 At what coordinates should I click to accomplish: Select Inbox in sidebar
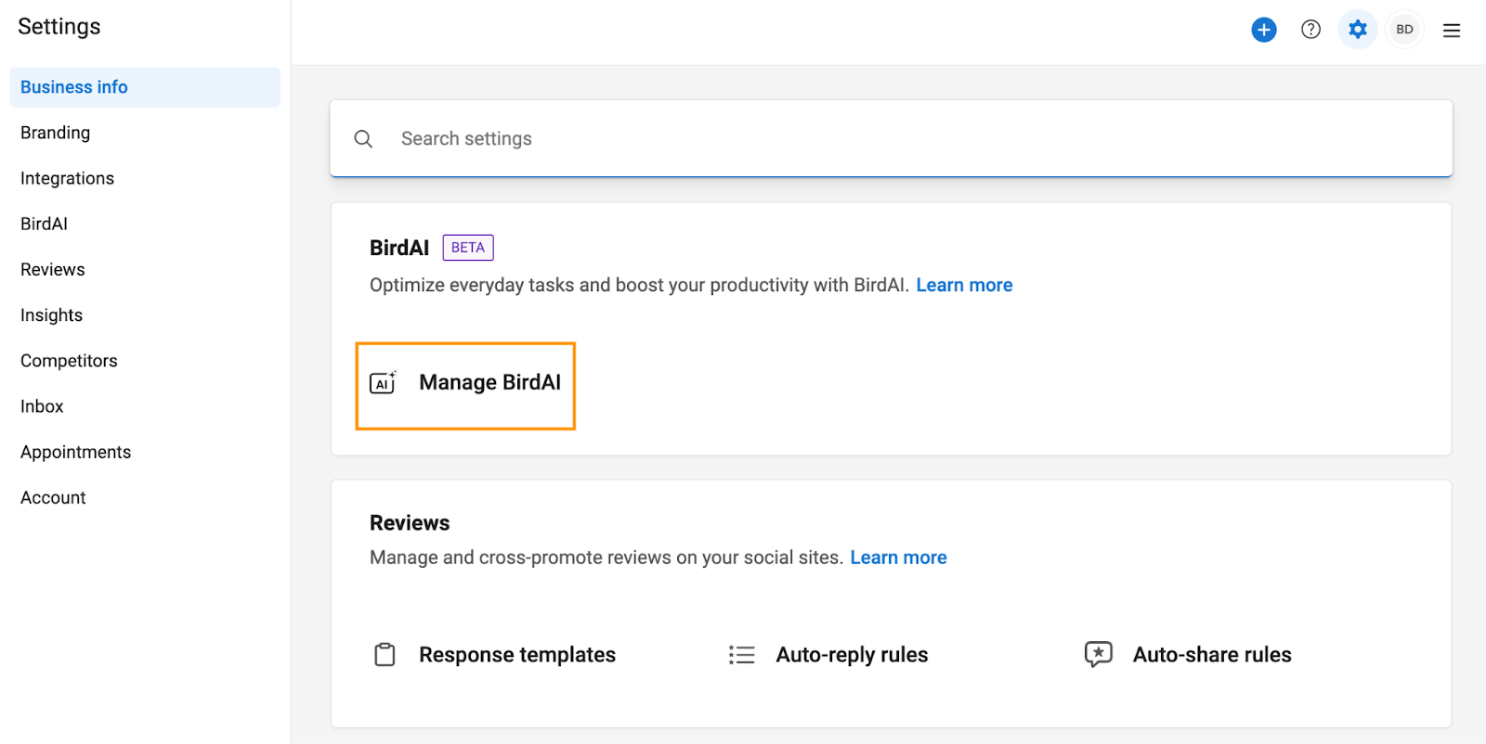[42, 406]
